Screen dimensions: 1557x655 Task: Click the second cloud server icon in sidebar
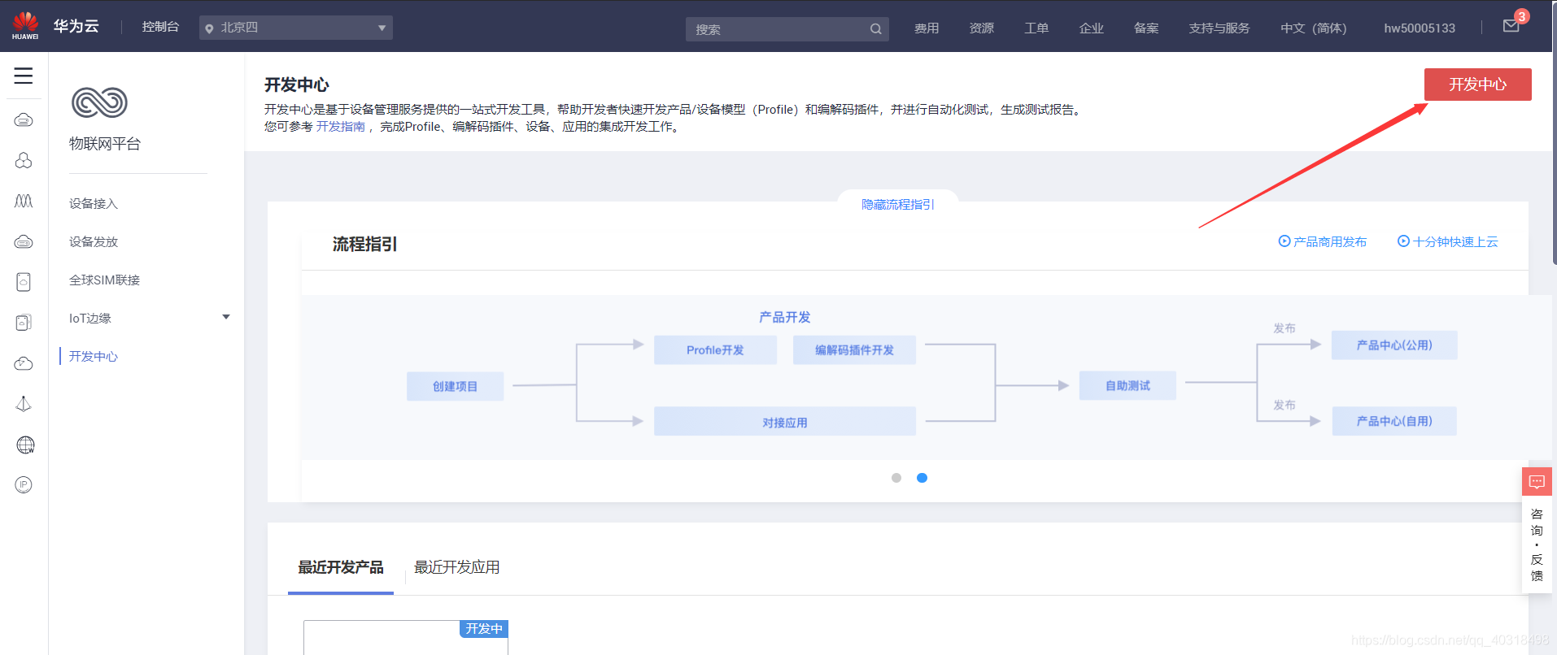[24, 241]
